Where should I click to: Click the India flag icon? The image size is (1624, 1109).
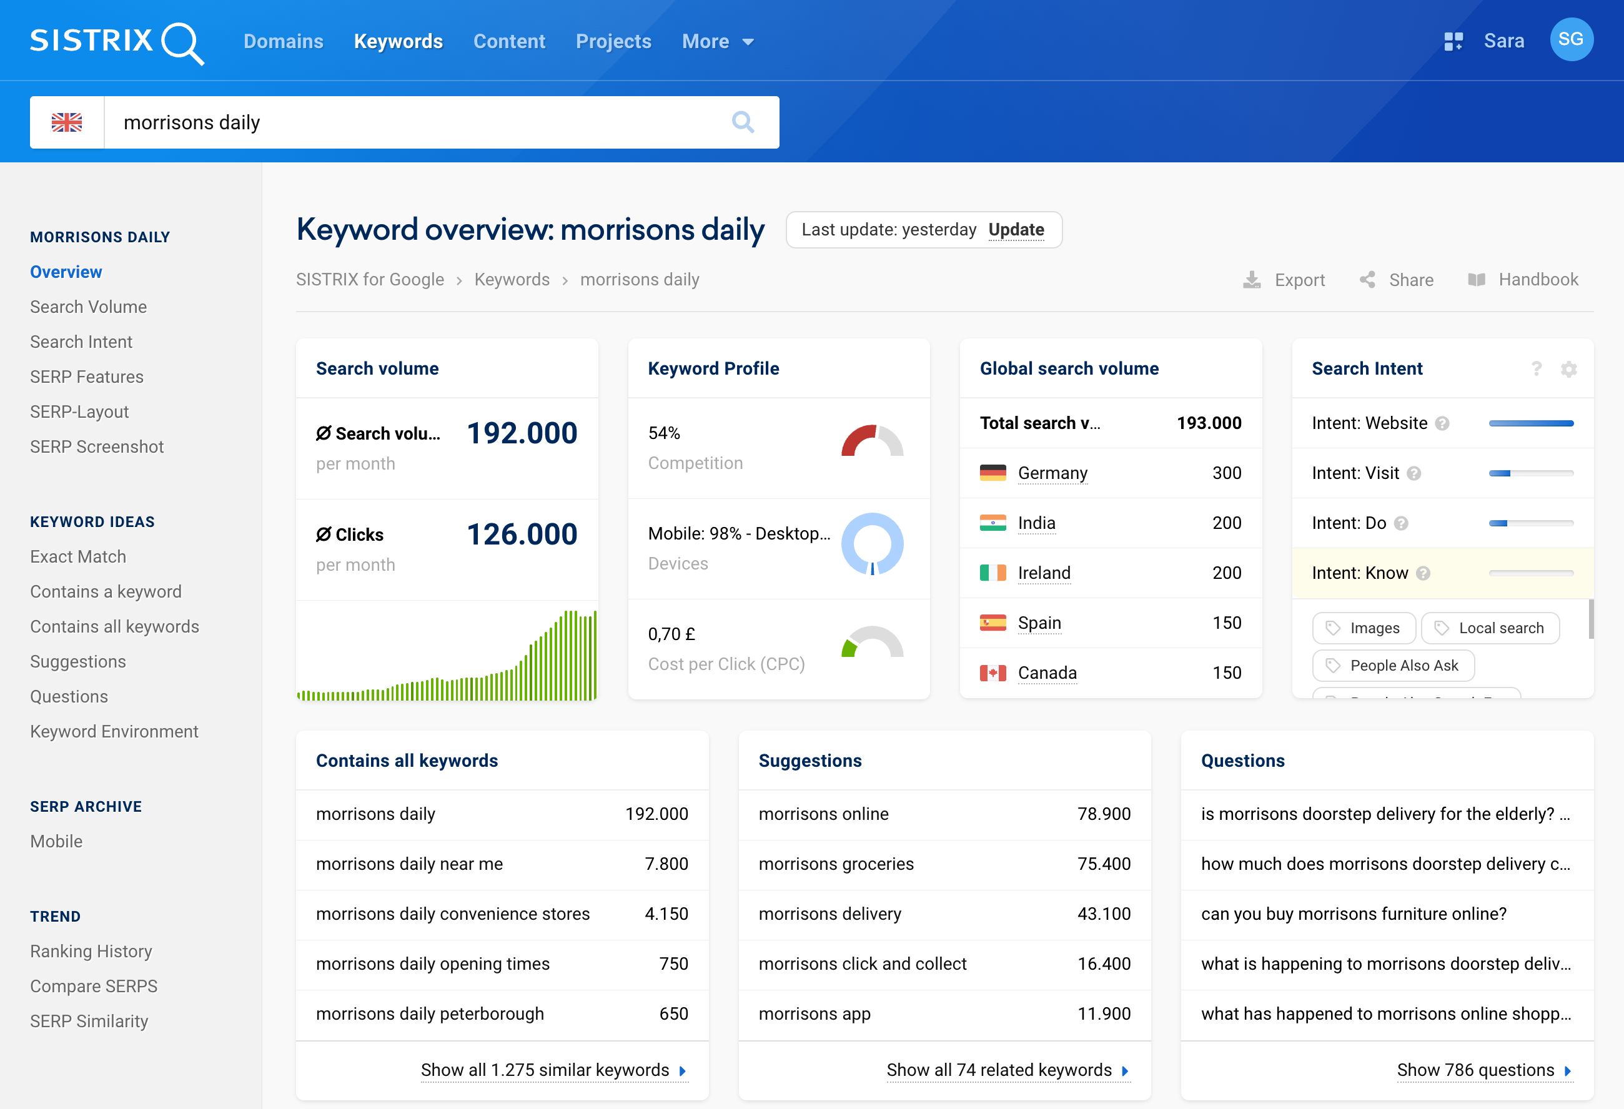[x=993, y=523]
